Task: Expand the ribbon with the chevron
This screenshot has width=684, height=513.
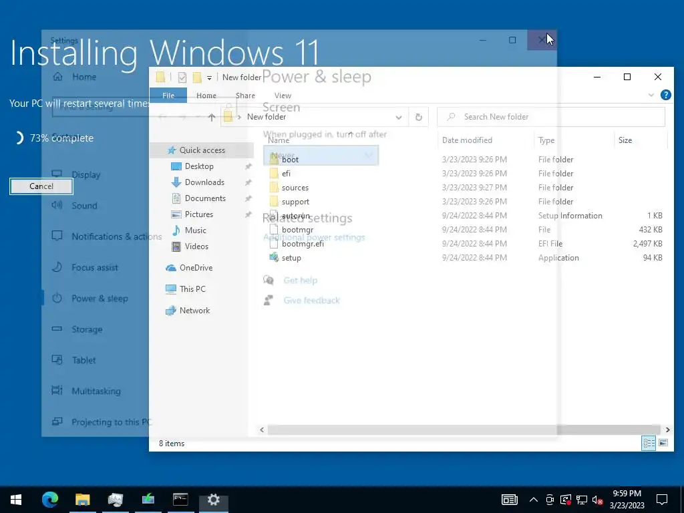Action: 651,95
